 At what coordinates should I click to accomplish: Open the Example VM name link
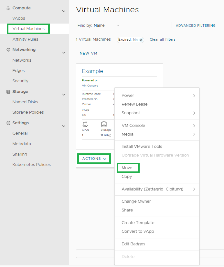92,71
